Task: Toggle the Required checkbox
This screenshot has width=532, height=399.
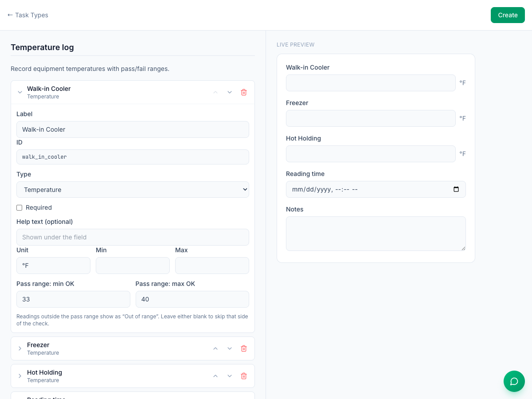Action: click(19, 207)
